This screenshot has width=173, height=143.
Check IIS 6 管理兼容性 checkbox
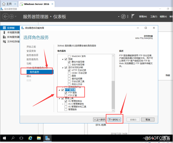click(66, 104)
